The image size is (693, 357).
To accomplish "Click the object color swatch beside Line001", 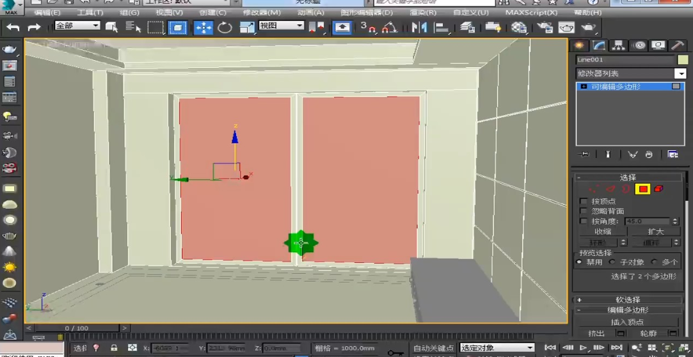I will pos(683,59).
